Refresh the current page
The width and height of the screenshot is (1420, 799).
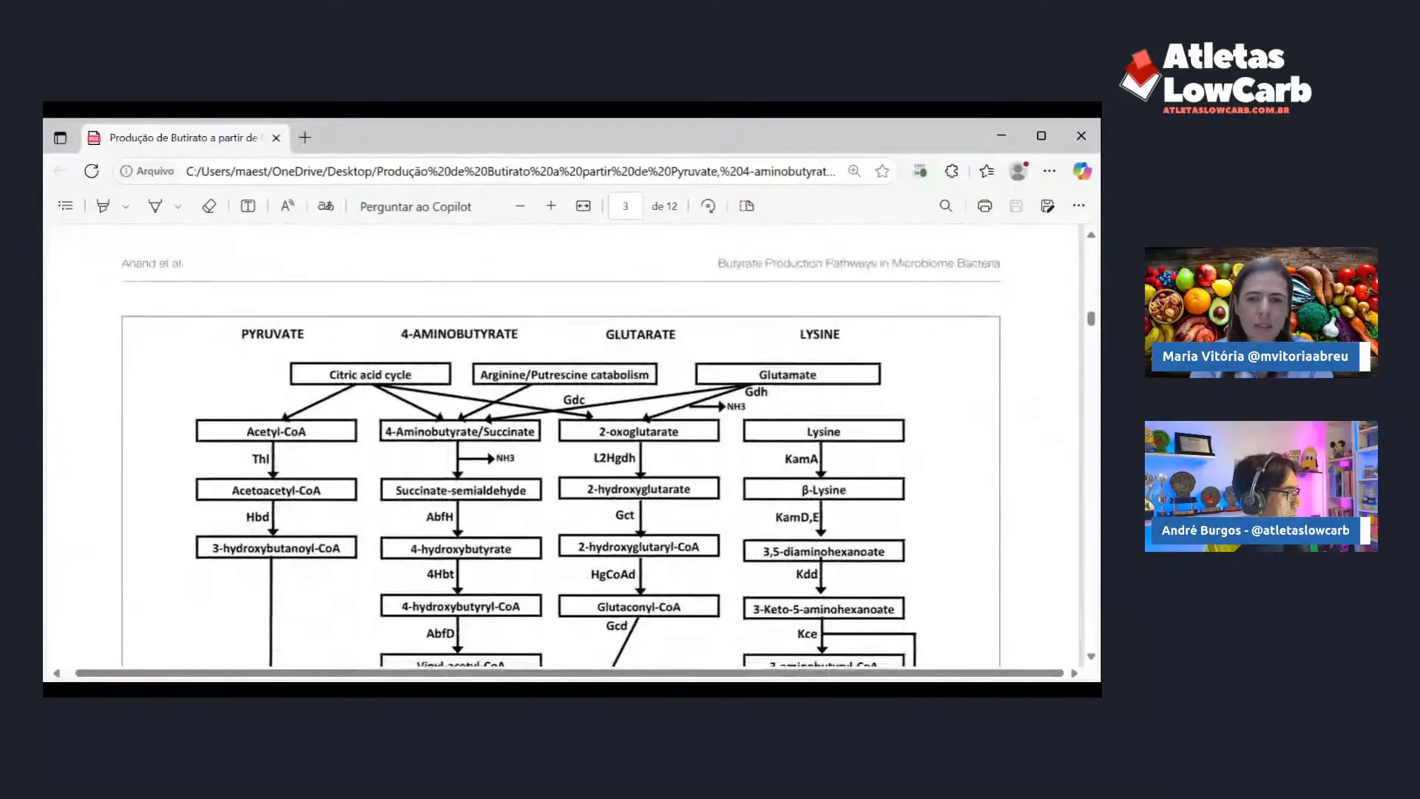(92, 172)
